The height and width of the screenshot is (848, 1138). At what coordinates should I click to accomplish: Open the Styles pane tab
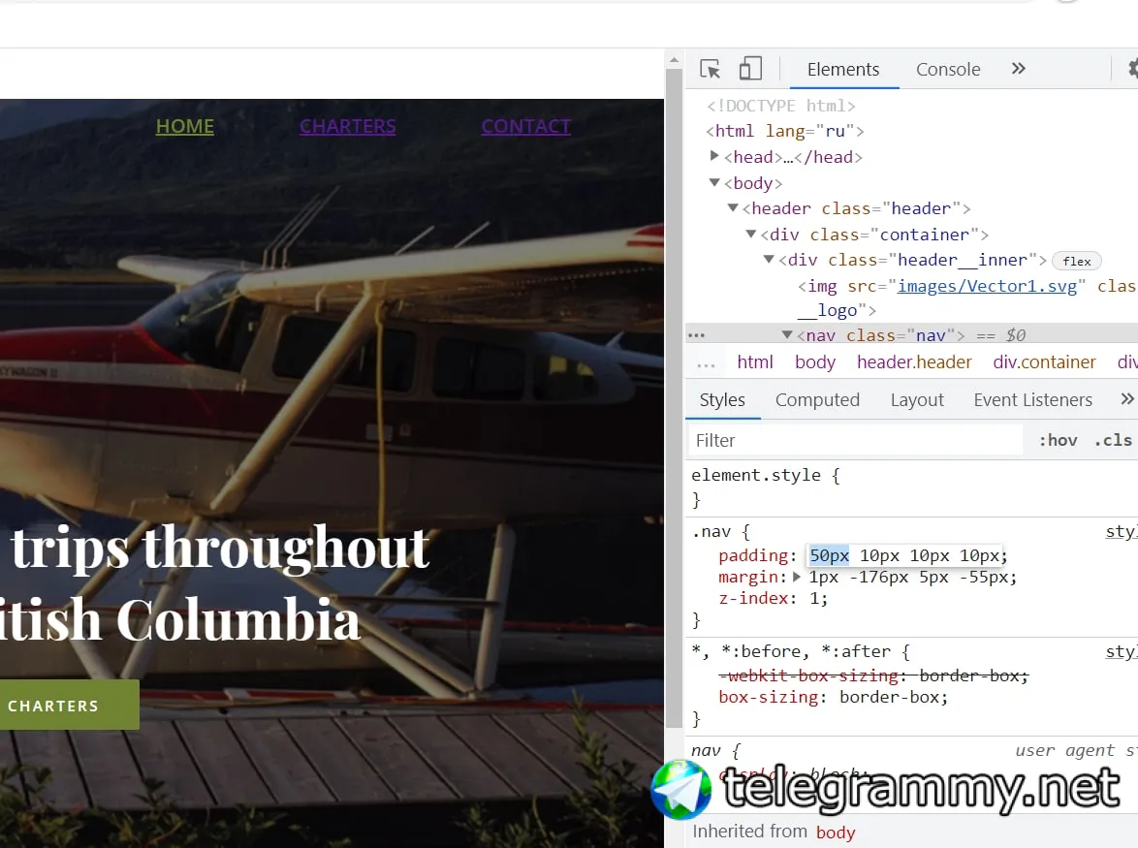tap(722, 399)
